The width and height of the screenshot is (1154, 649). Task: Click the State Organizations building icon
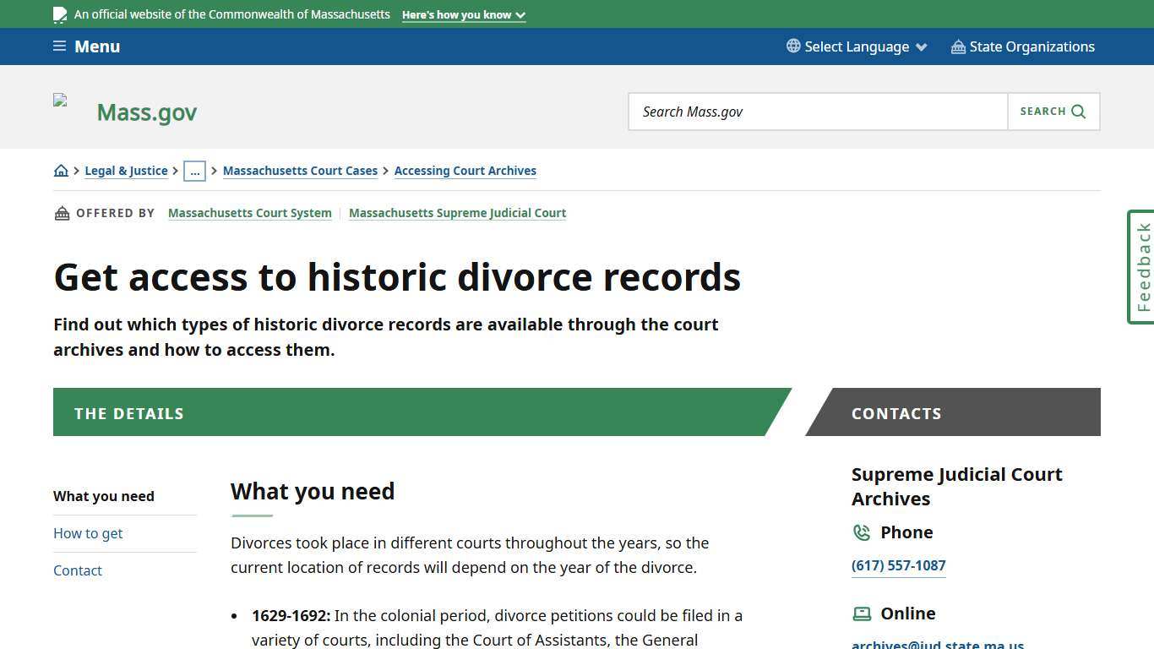[958, 46]
